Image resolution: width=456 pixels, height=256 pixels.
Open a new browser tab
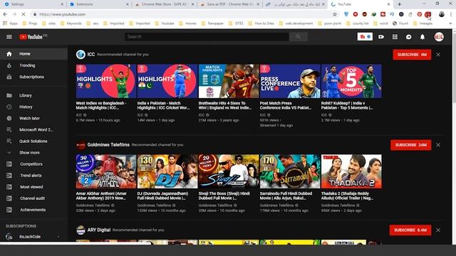pos(399,4)
